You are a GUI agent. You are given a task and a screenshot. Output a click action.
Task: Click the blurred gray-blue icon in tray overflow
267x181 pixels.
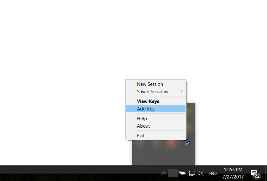pos(140,143)
